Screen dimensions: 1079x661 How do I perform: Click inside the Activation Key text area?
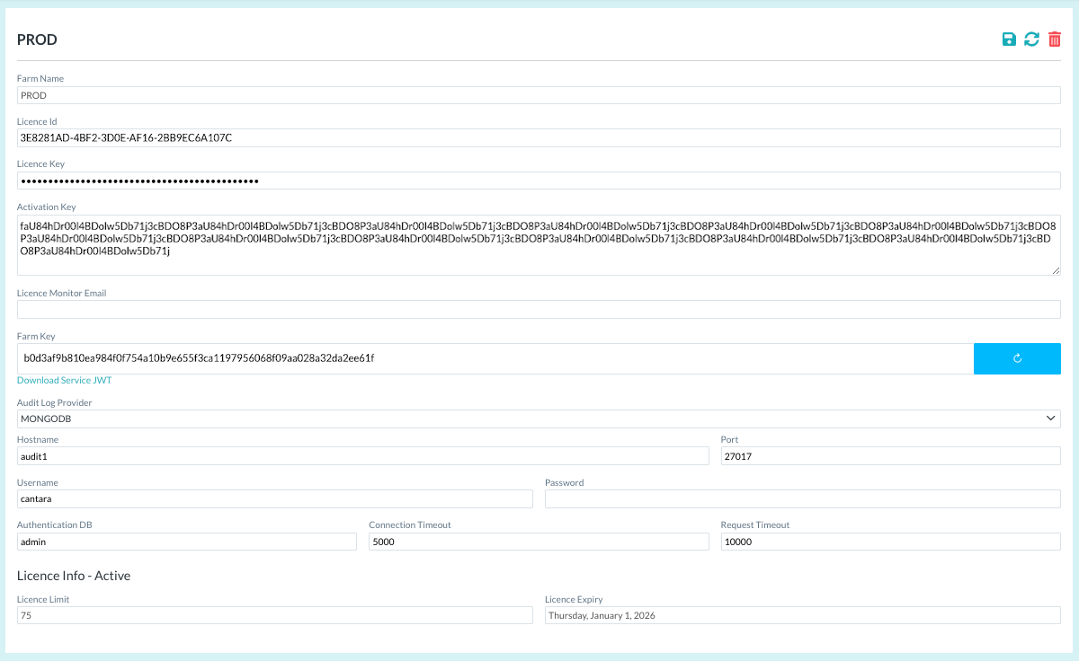pyautogui.click(x=539, y=244)
